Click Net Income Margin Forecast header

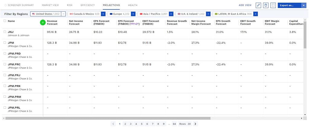click(201, 22)
